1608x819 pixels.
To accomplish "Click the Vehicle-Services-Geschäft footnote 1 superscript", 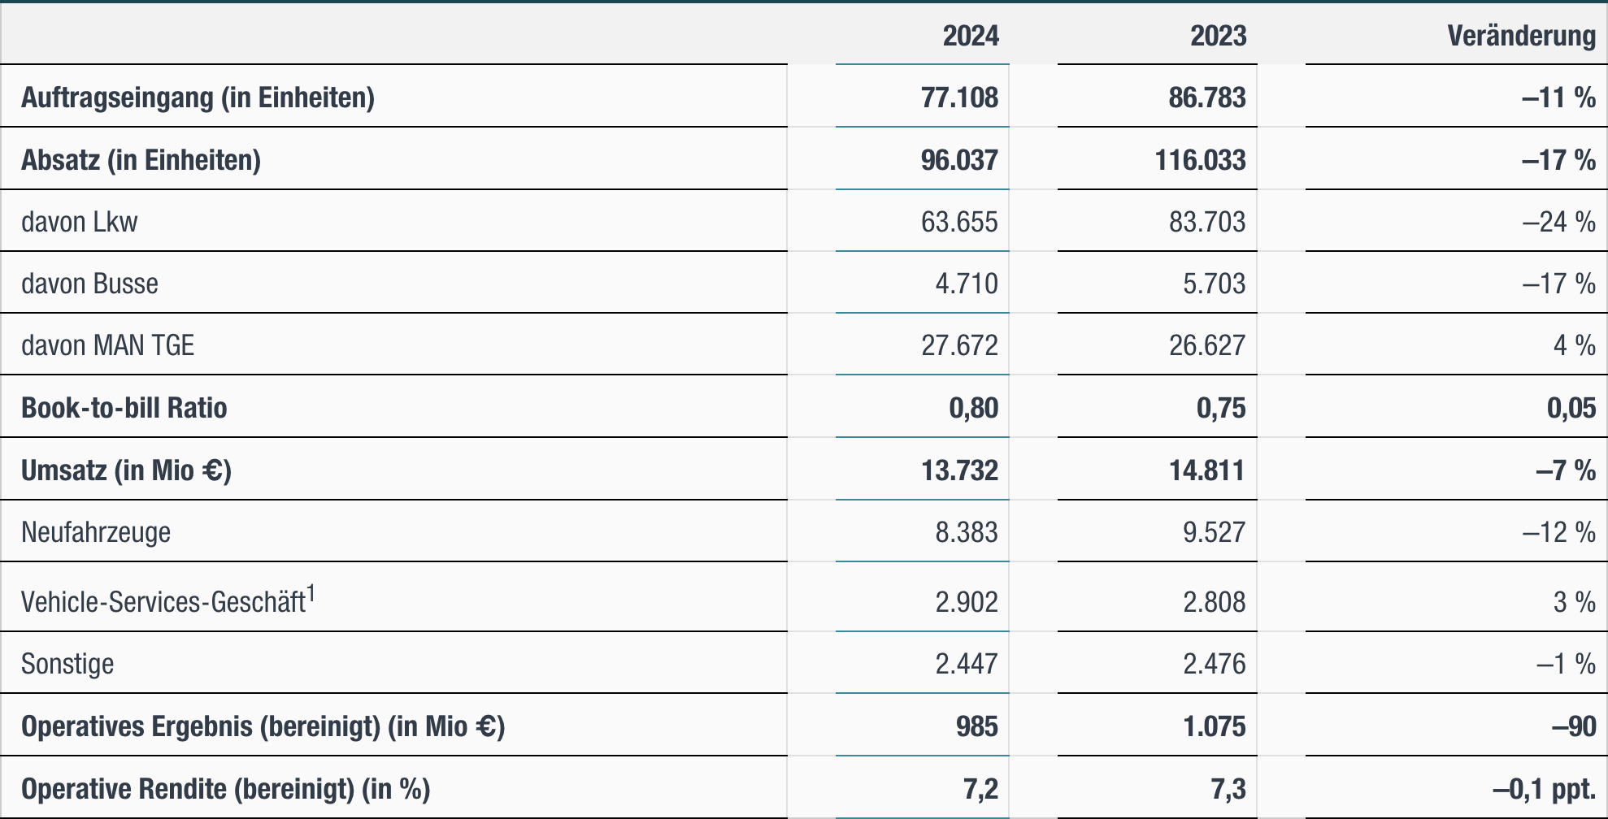I will point(311,594).
